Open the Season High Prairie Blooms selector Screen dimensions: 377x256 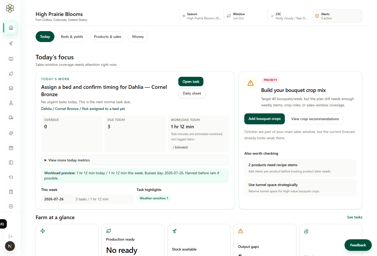202,16
